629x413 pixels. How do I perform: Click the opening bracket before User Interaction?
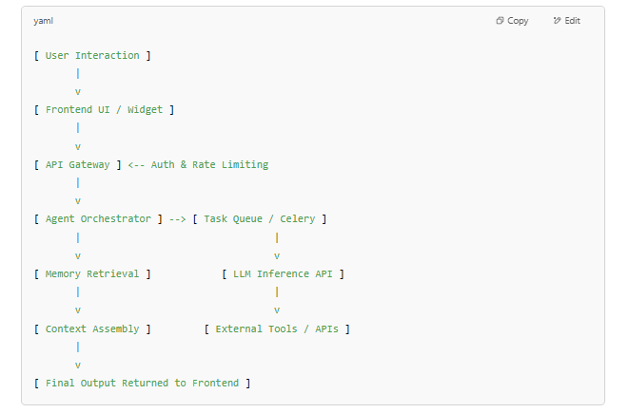pos(36,55)
